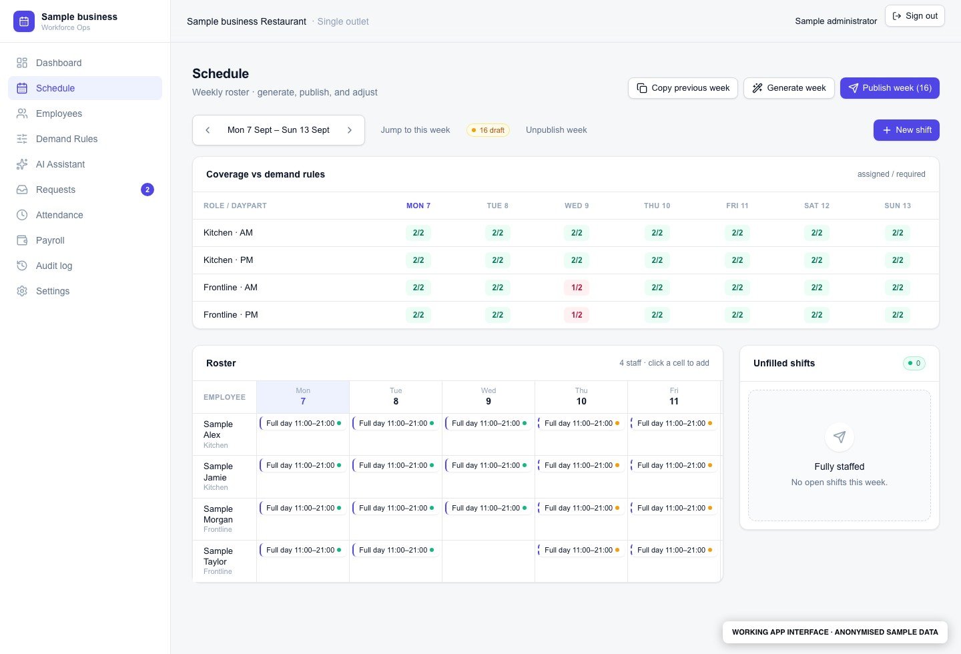Click empty Wed 9 cell for Sample Taylor
The height and width of the screenshot is (654, 961).
[x=489, y=561]
